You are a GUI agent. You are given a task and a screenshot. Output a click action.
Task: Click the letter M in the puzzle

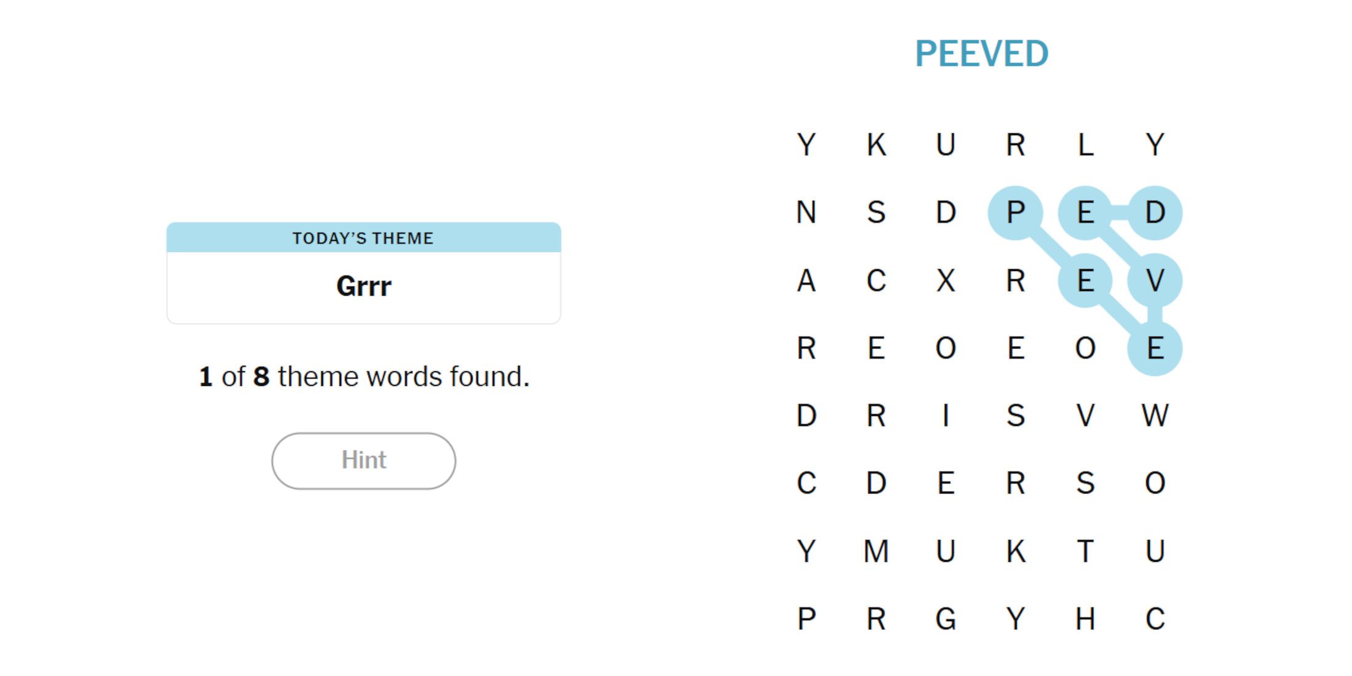pos(876,551)
